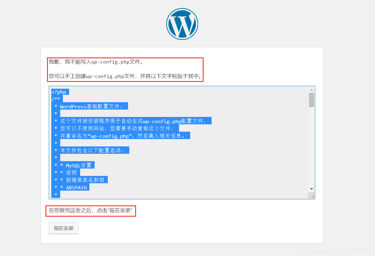Screen dimensions: 375x256
Task: Click the line '* * MySQL设置'
Action: click(x=73, y=165)
